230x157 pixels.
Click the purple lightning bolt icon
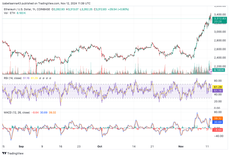(x=211, y=72)
